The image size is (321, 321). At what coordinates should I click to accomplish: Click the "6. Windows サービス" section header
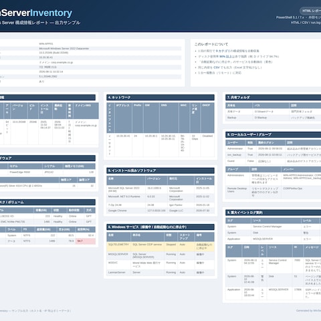coord(160,227)
